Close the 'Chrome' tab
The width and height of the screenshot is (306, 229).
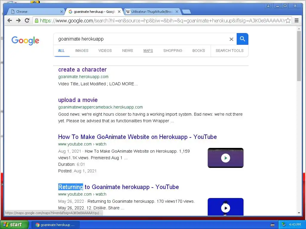61,12
